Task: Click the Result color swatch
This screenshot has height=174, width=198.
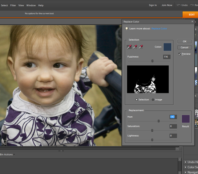Action: [186, 119]
